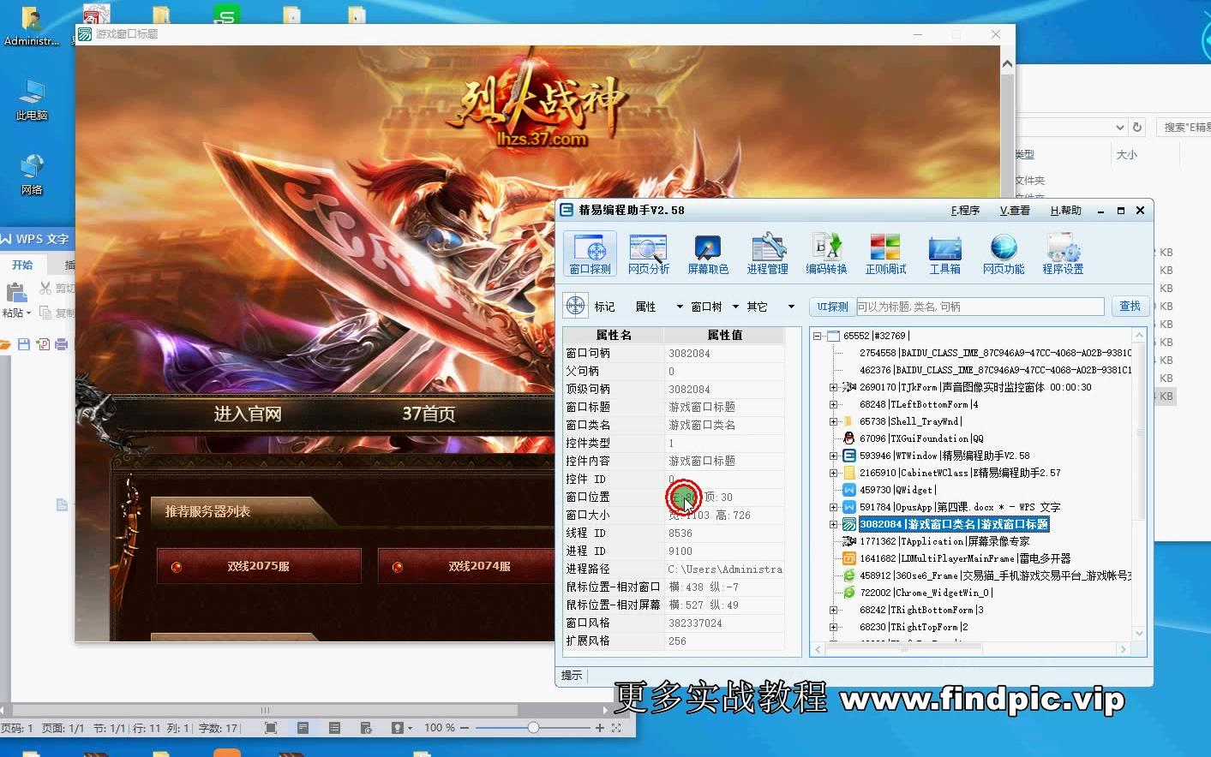
Task: Click the crosshair window-probe target icon
Action: pyautogui.click(x=576, y=306)
